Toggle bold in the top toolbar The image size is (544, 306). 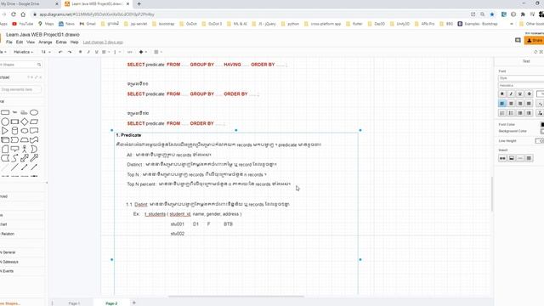tap(80, 52)
